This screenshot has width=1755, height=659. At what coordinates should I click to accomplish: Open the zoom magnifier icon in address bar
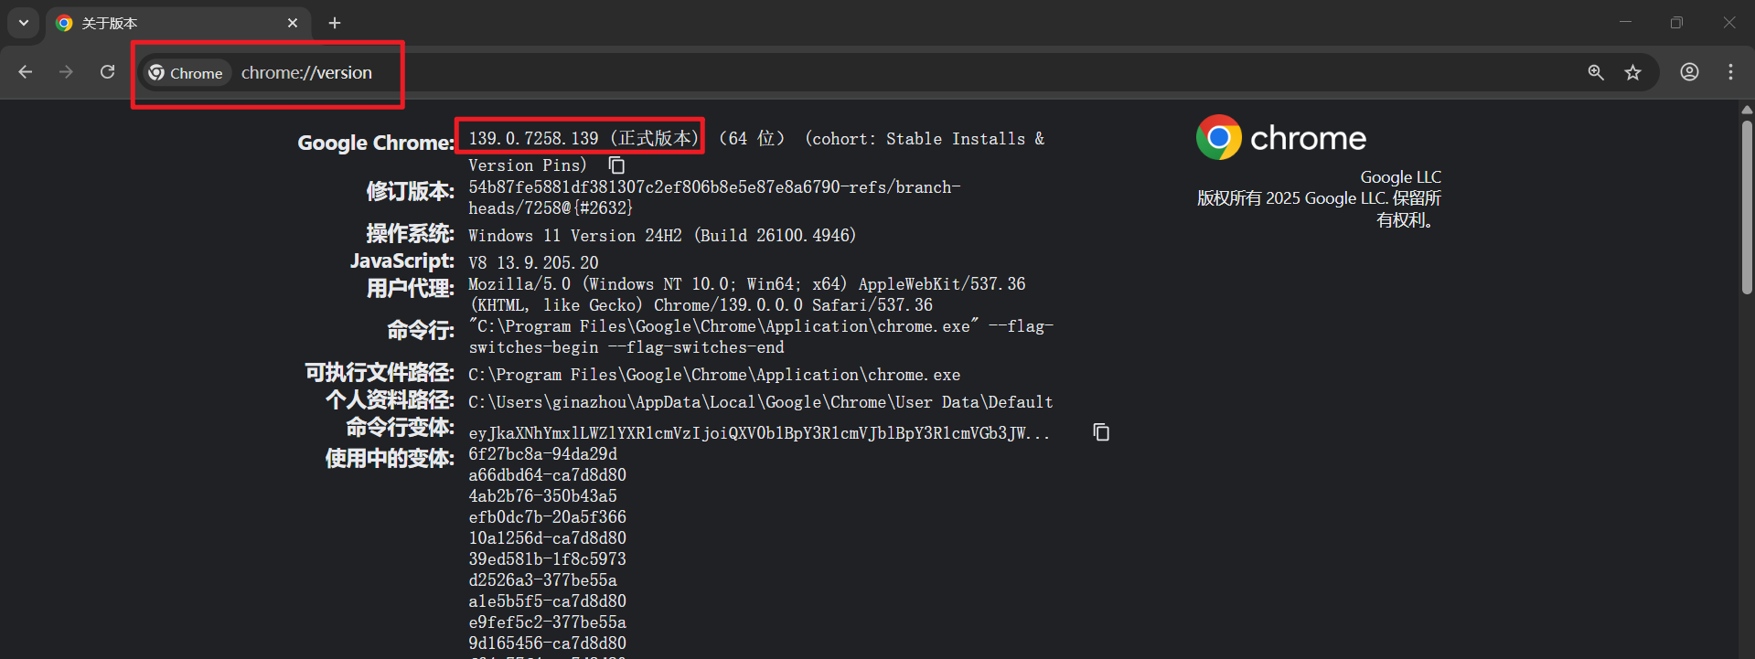1596,72
